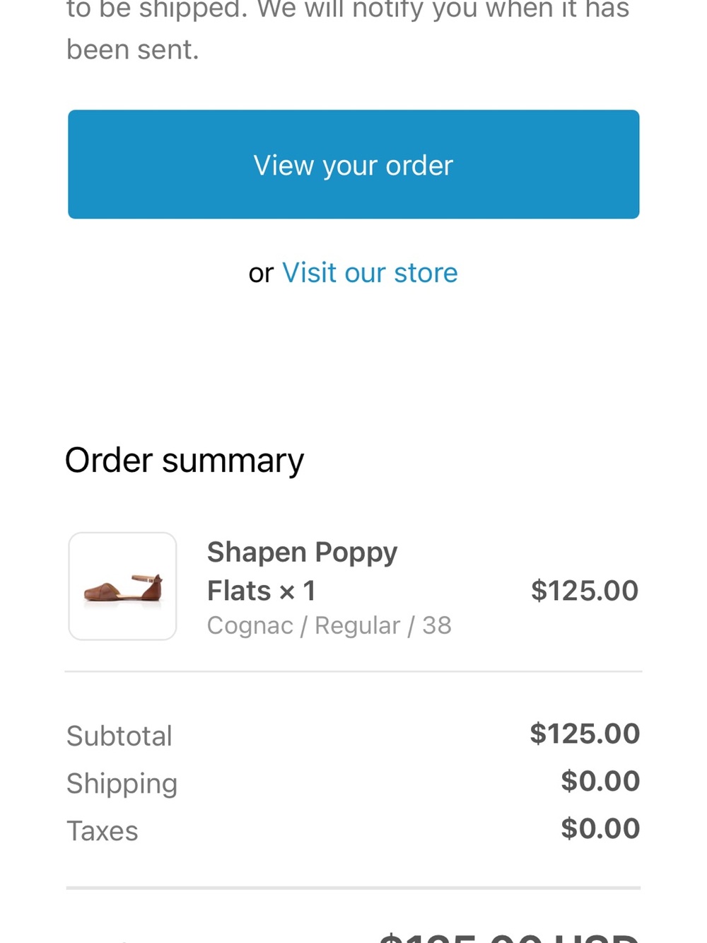Screen dimensions: 707x943
Task: Click the divider line below the product row
Action: pos(353,671)
